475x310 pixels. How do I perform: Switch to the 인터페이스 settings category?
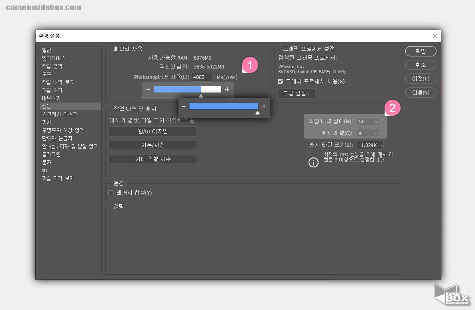[53, 58]
